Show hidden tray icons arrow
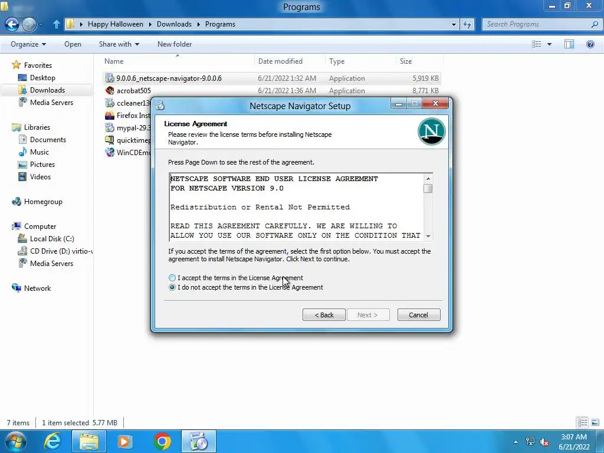604x453 pixels. 516,442
